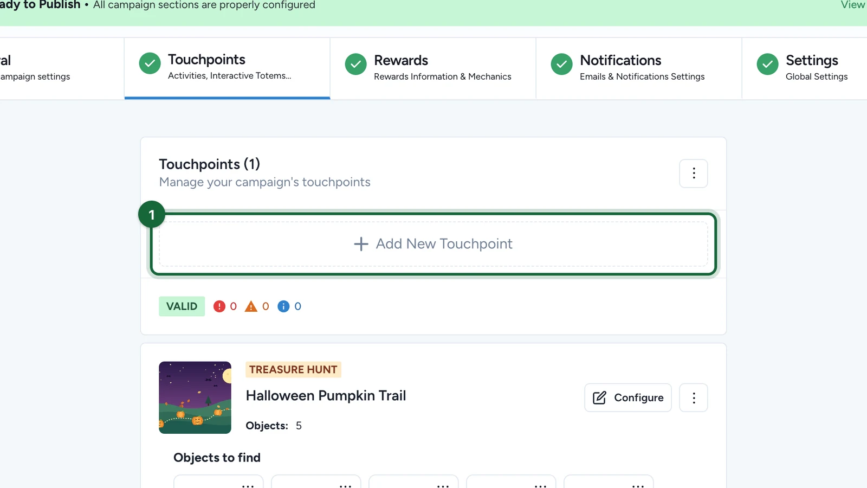Screen dimensions: 867x488
Task: Click the Halloween Pumpkin Trail title
Action: pyautogui.click(x=326, y=396)
